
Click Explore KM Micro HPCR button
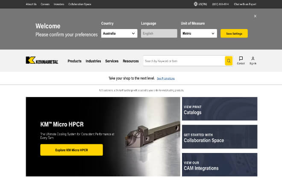[72, 150]
